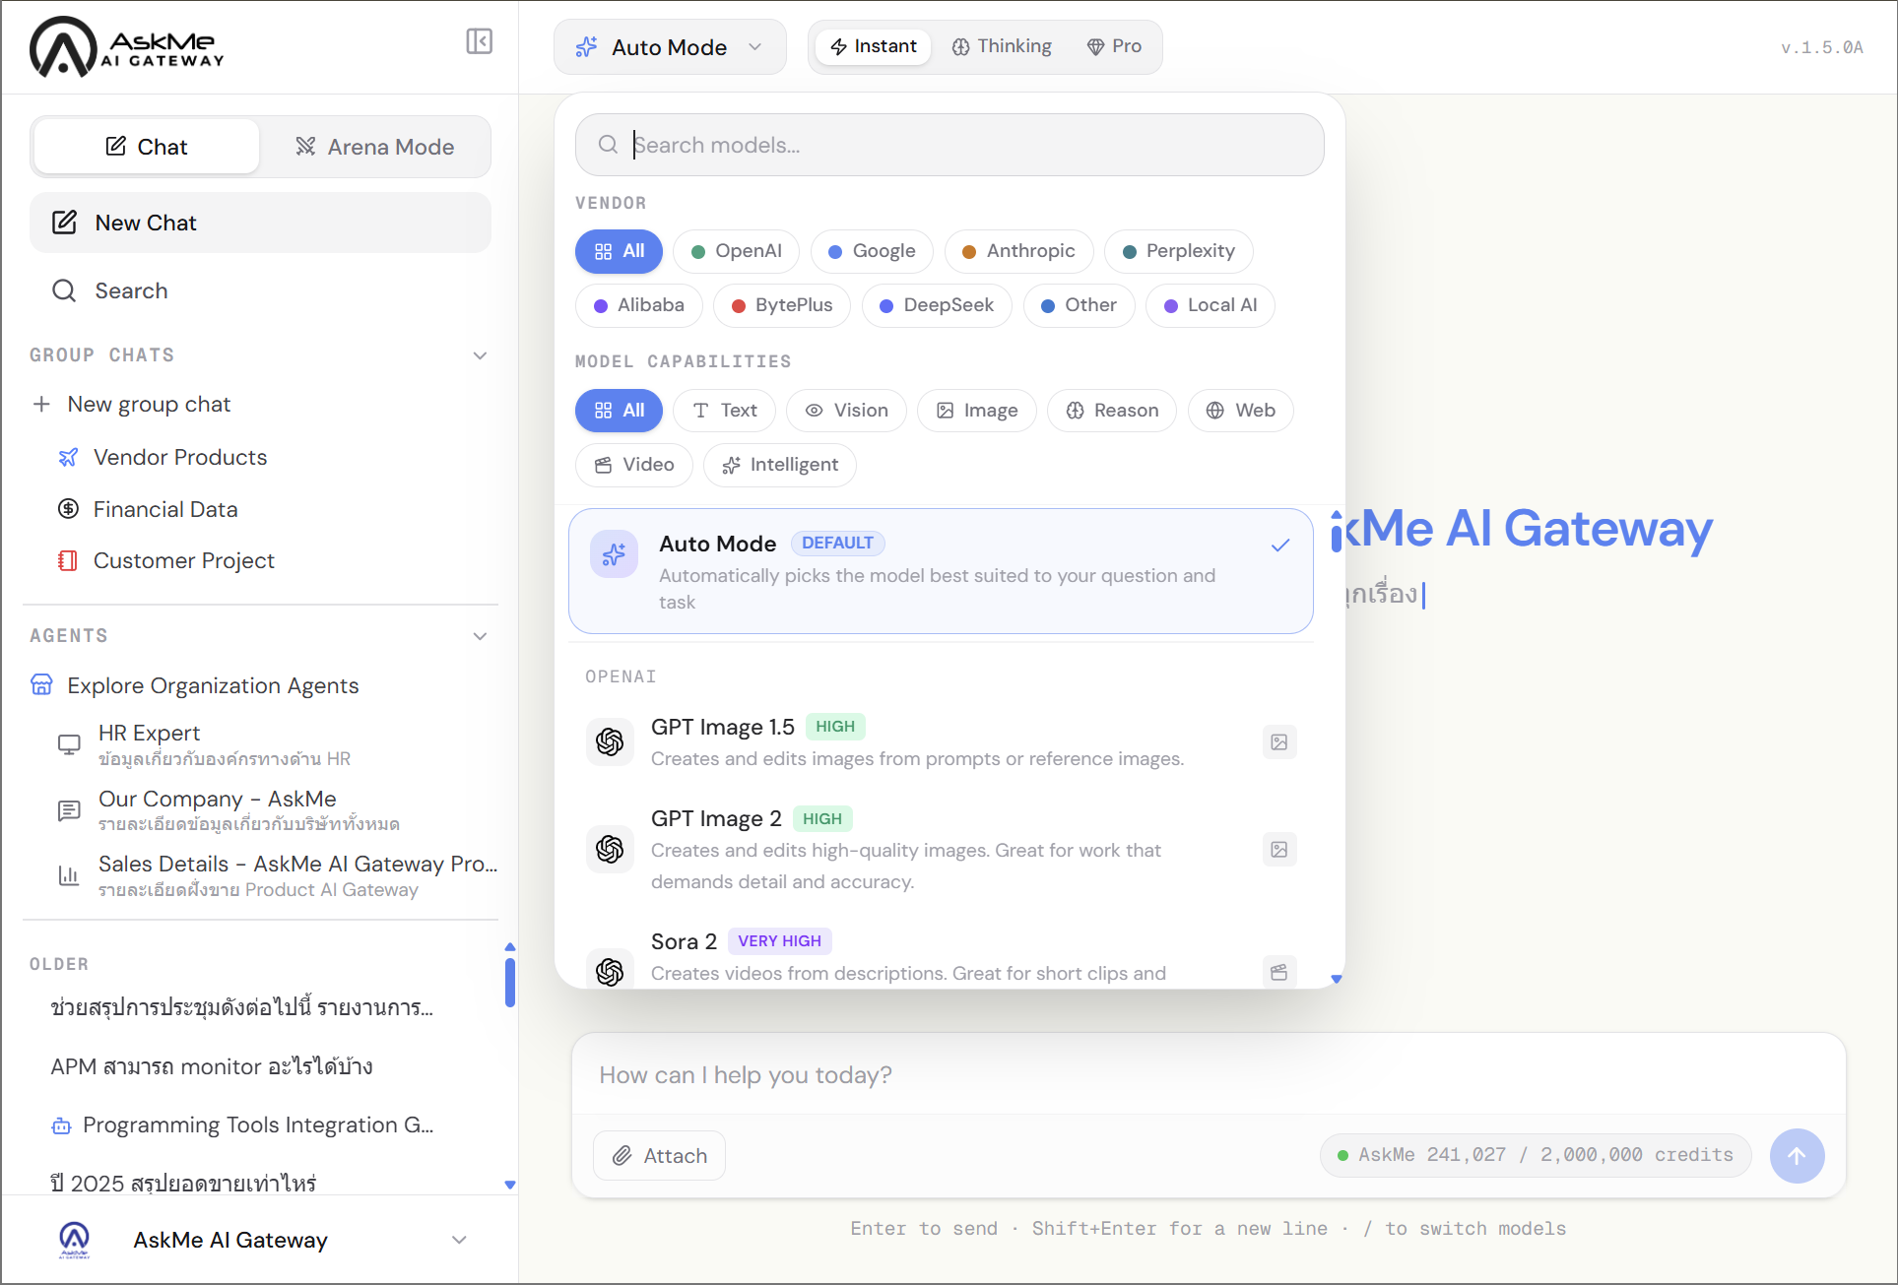Choose the Sora 2 model
Viewport: 1898px width, 1285px height.
941,955
